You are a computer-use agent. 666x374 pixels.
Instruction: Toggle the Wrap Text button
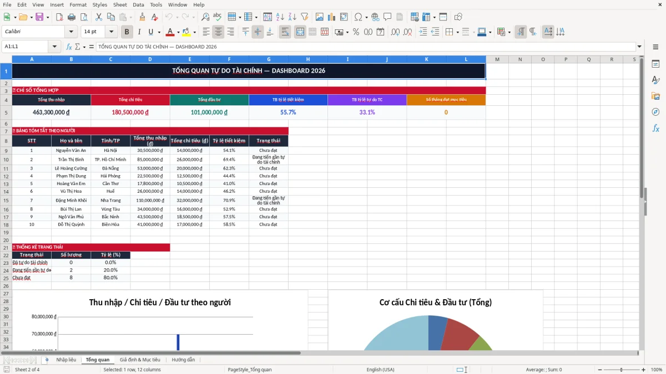pos(285,32)
